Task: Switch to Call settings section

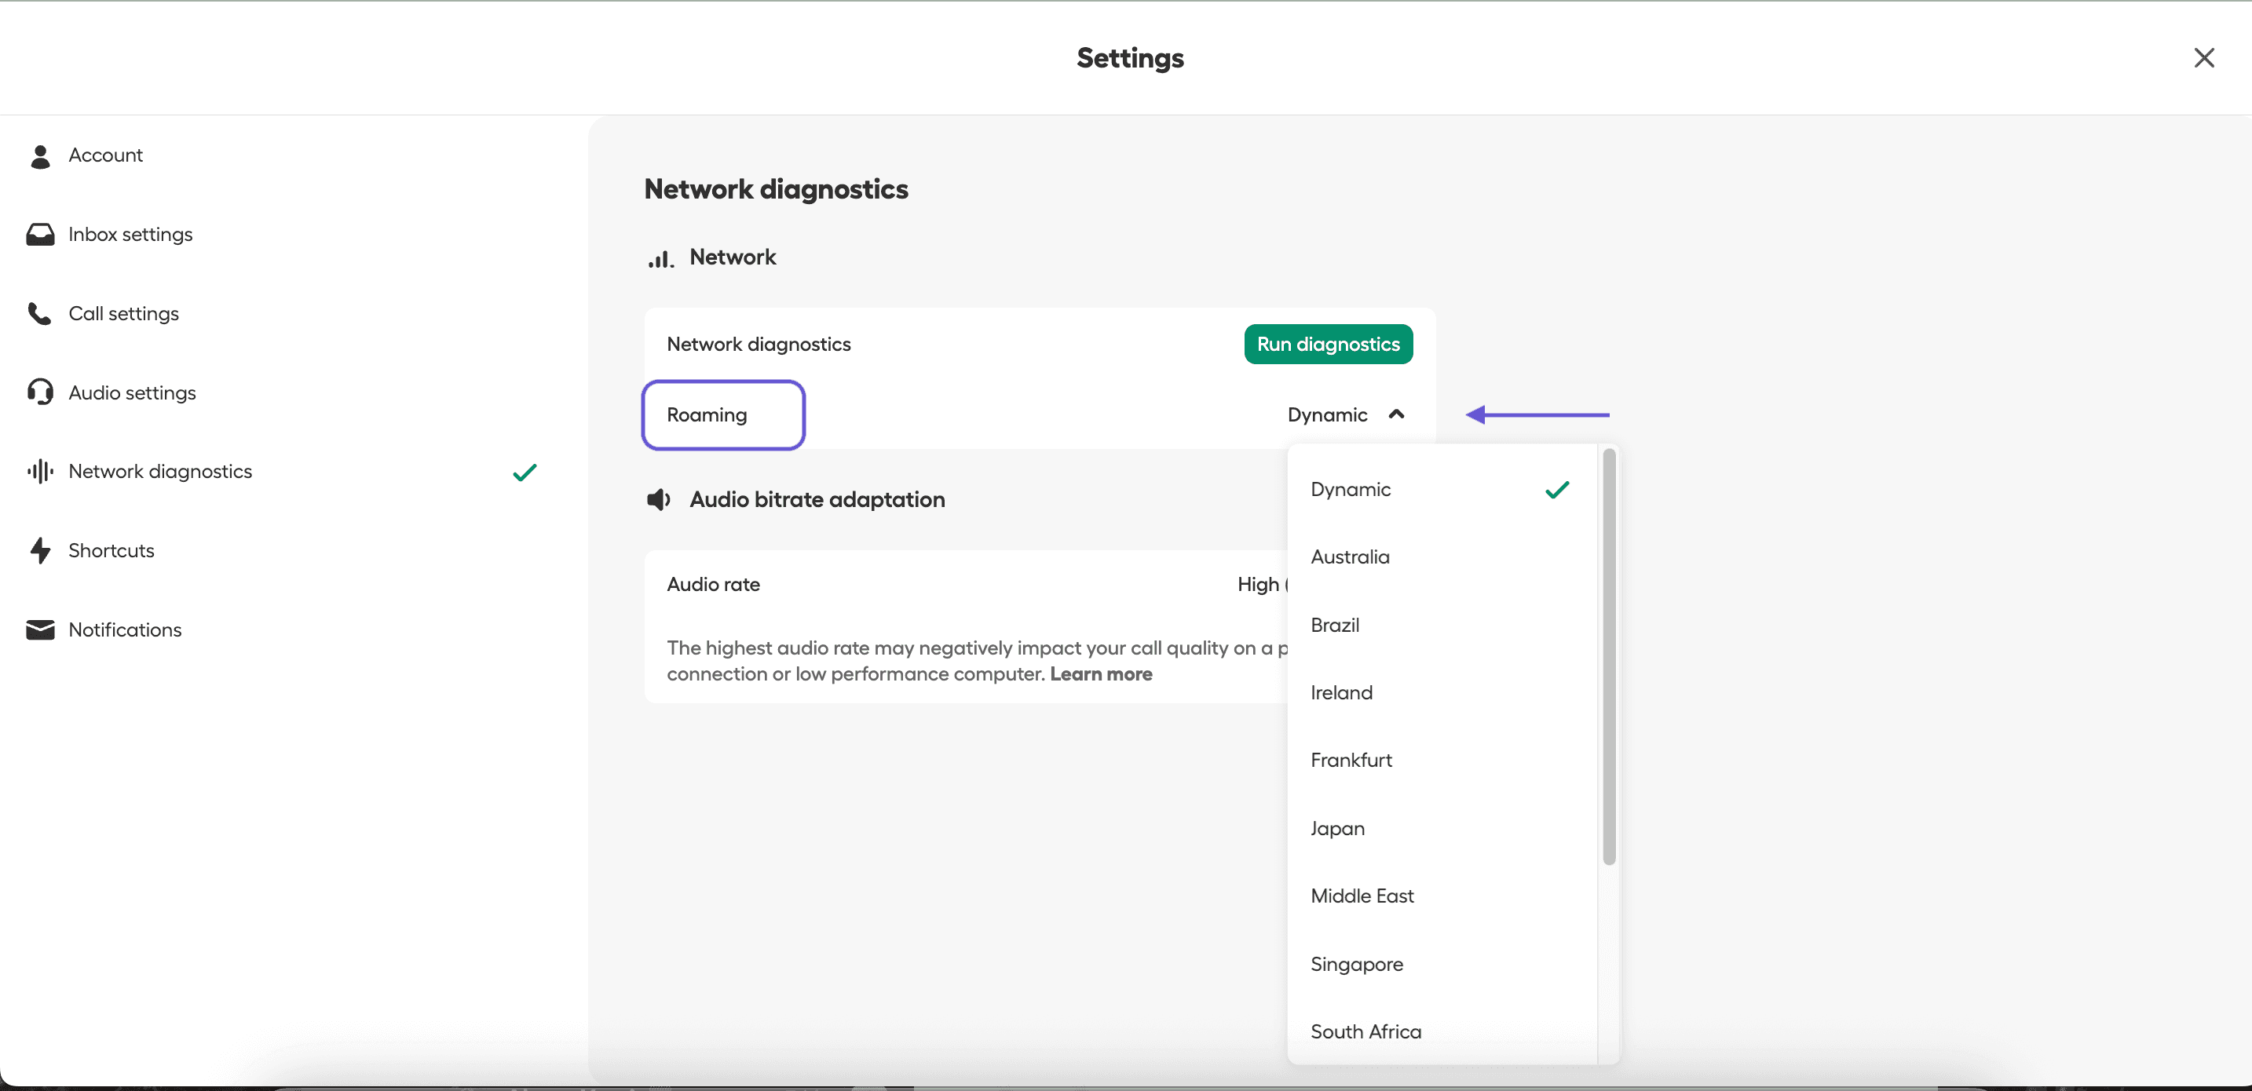Action: [123, 314]
